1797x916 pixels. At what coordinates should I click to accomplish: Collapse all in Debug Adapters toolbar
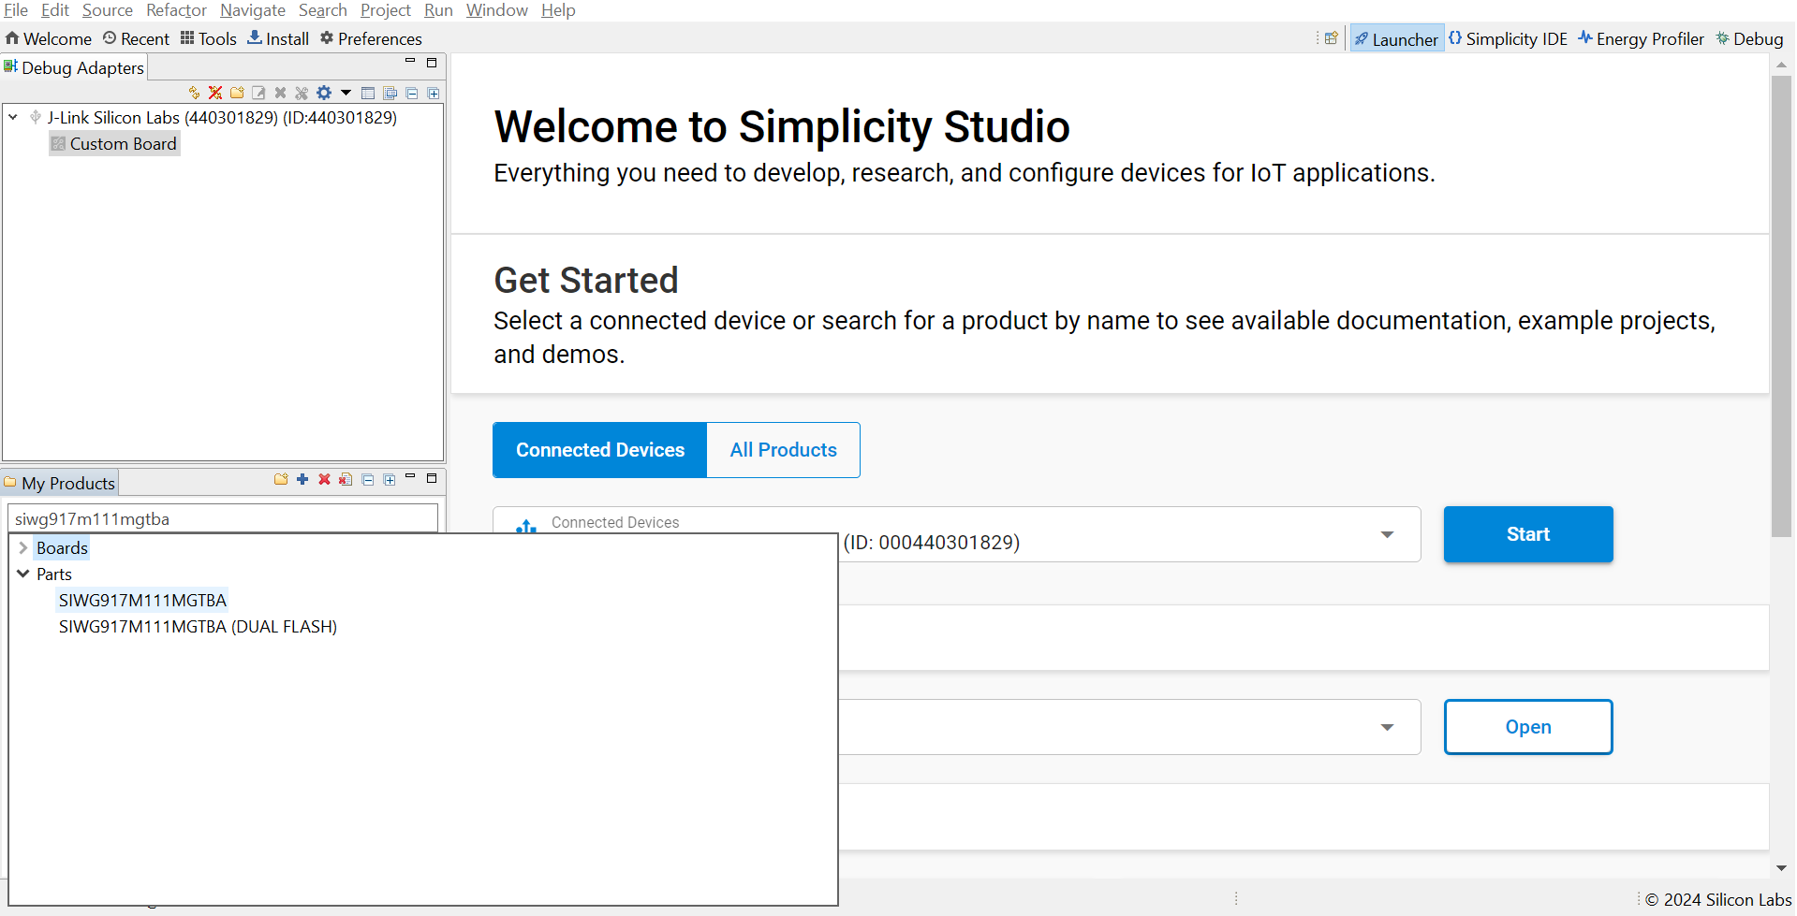coord(412,93)
